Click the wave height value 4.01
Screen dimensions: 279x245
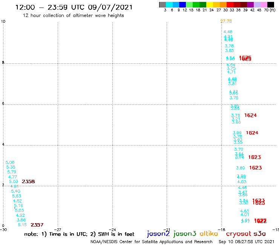pos(245,214)
